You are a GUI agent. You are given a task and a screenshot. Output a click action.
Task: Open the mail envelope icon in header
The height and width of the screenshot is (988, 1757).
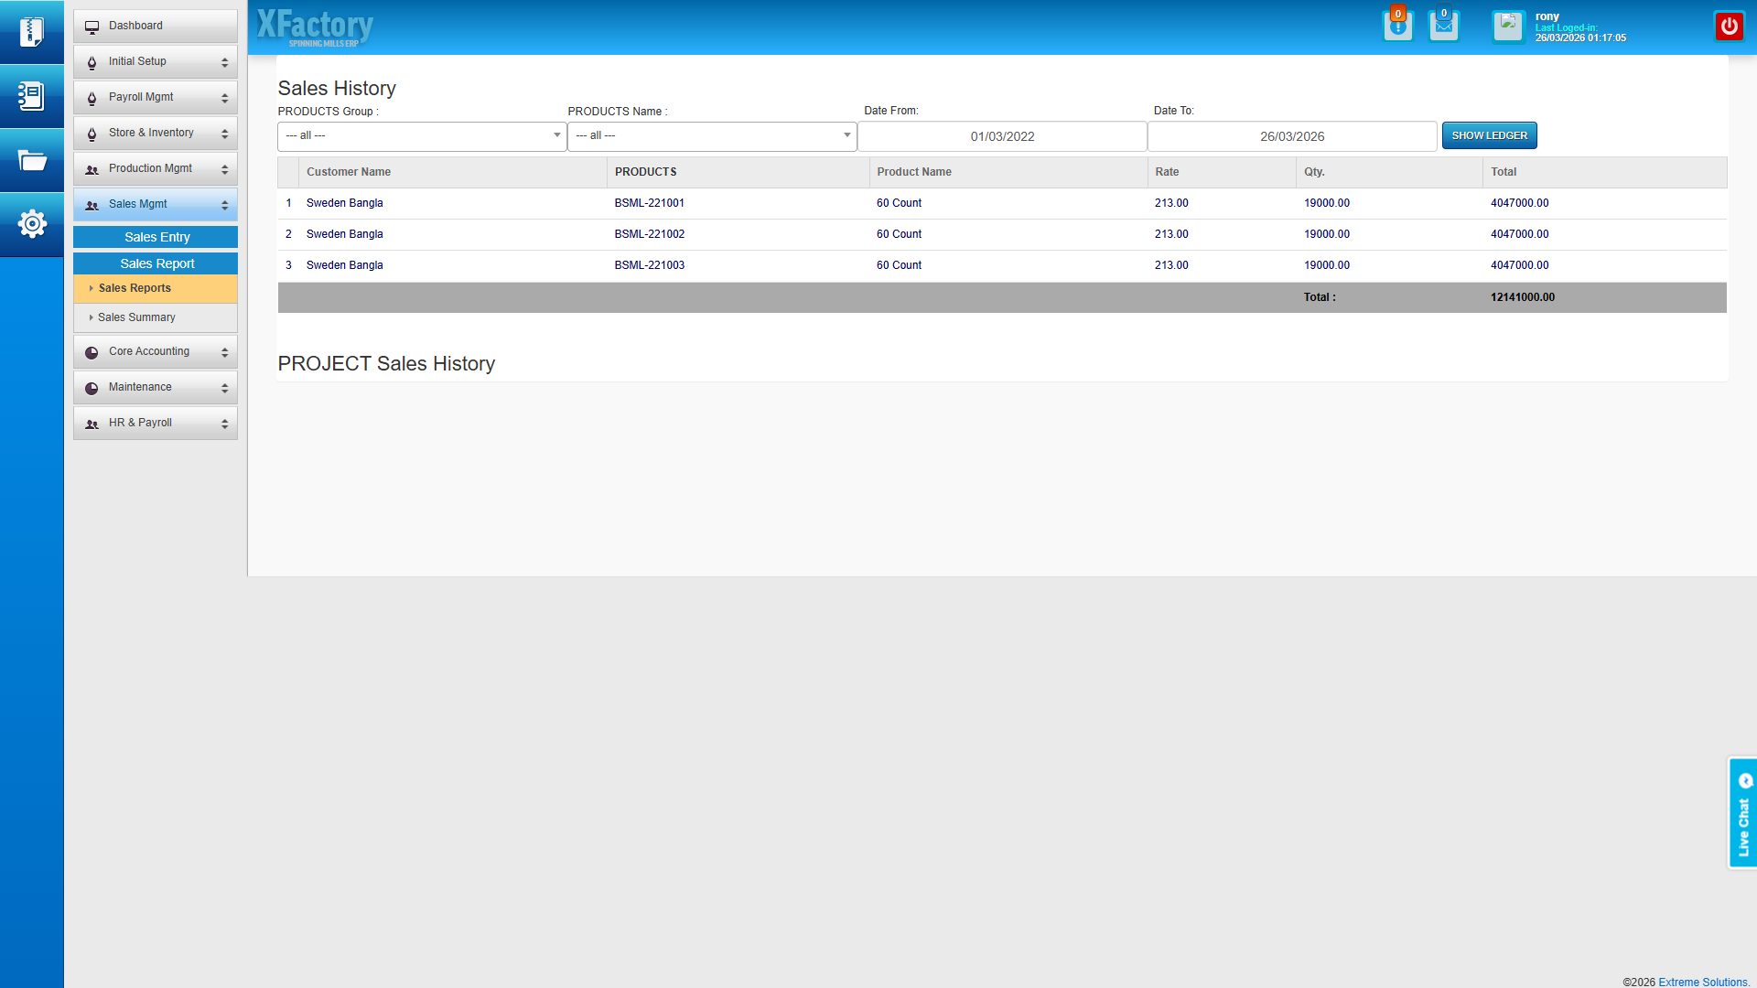pyautogui.click(x=1443, y=27)
